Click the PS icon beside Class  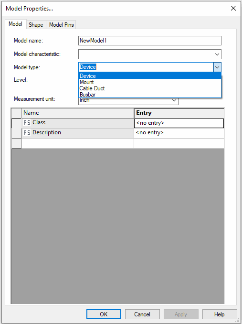coord(27,122)
